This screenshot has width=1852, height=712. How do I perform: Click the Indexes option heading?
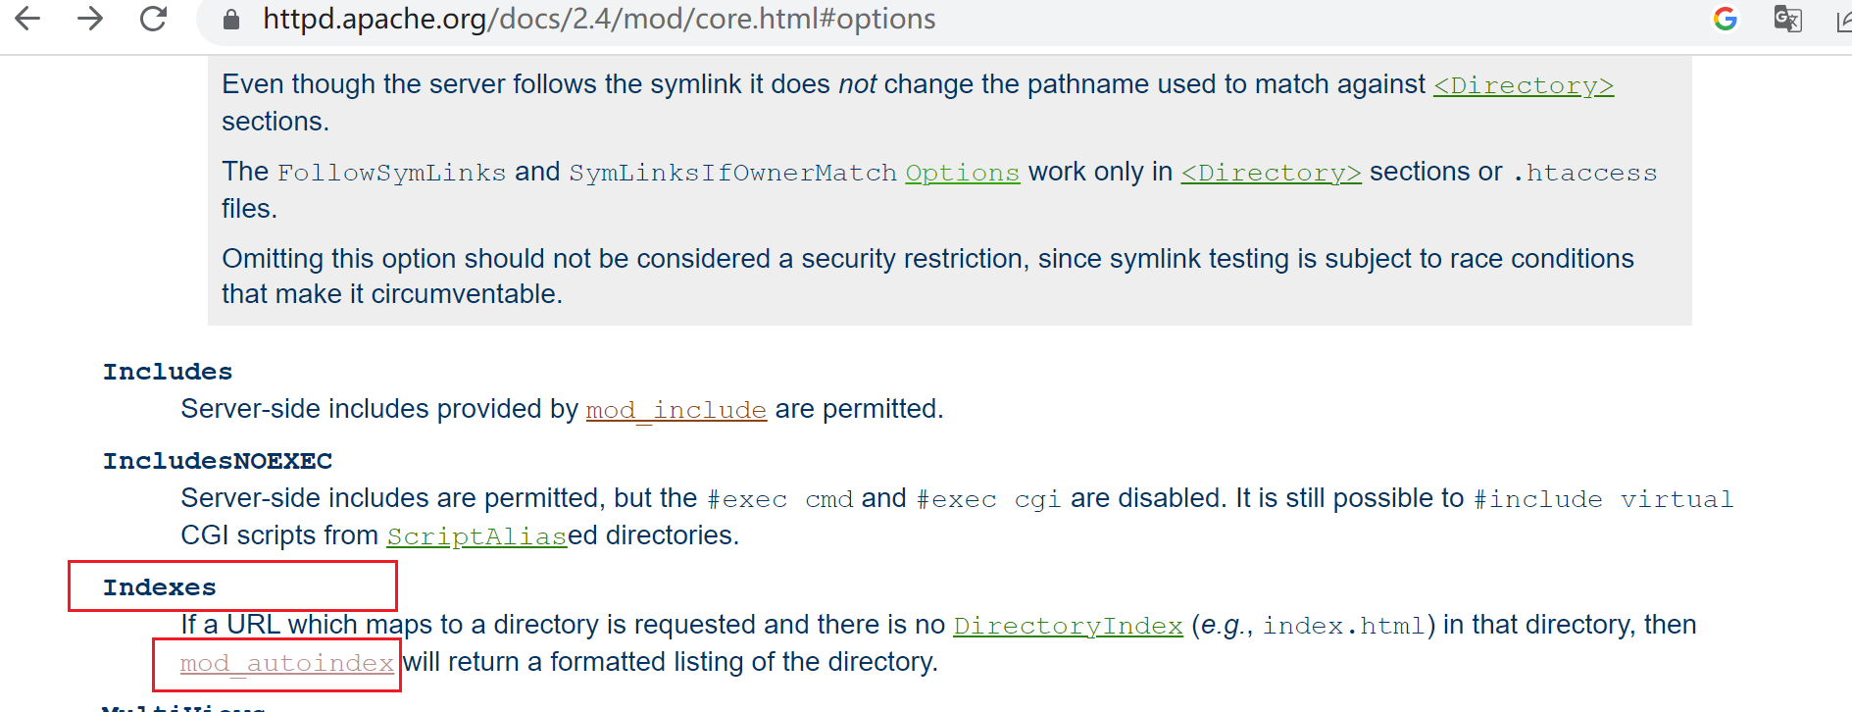159,587
